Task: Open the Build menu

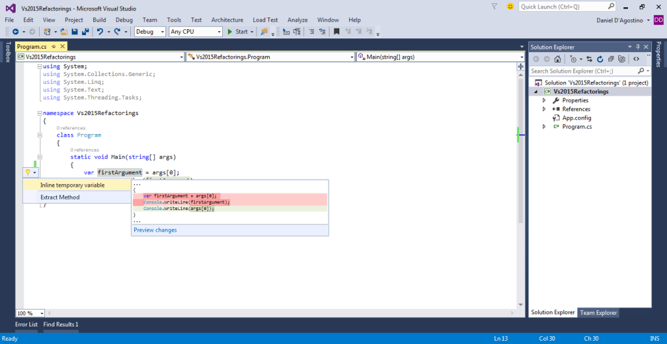Action: click(99, 20)
